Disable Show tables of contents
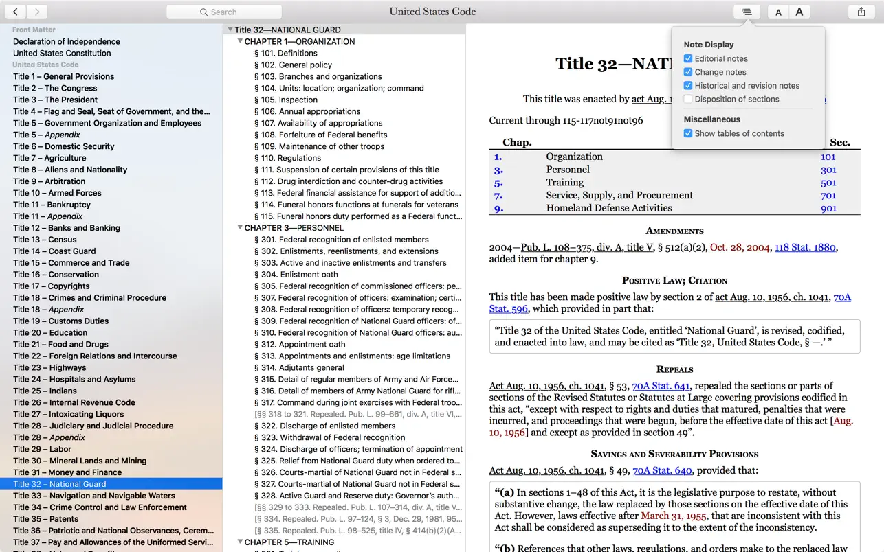This screenshot has width=884, height=552. coord(688,133)
